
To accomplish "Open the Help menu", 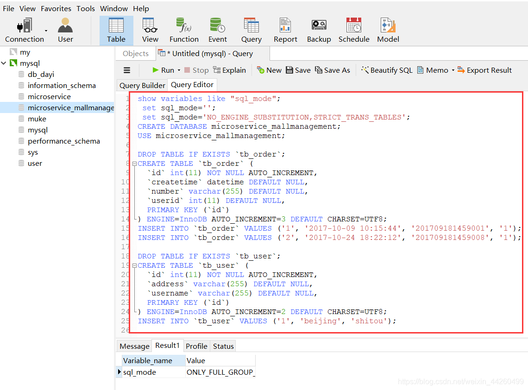I will click(141, 8).
